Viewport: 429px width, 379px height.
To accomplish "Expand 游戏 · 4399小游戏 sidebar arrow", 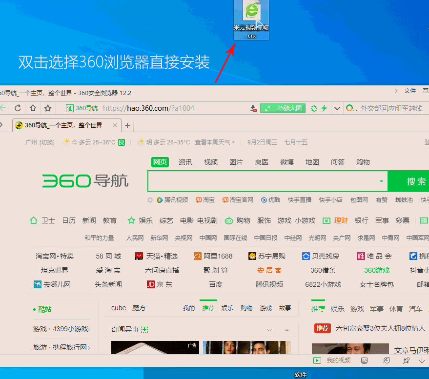I will point(89,329).
